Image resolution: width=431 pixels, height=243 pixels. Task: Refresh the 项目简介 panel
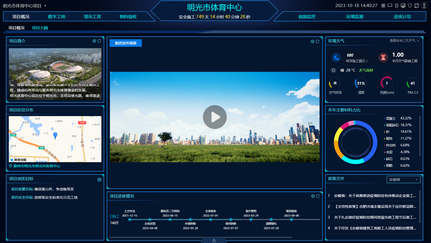click(x=100, y=41)
